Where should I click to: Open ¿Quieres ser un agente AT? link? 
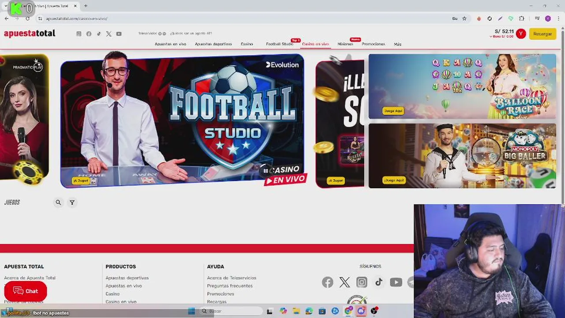(x=191, y=34)
